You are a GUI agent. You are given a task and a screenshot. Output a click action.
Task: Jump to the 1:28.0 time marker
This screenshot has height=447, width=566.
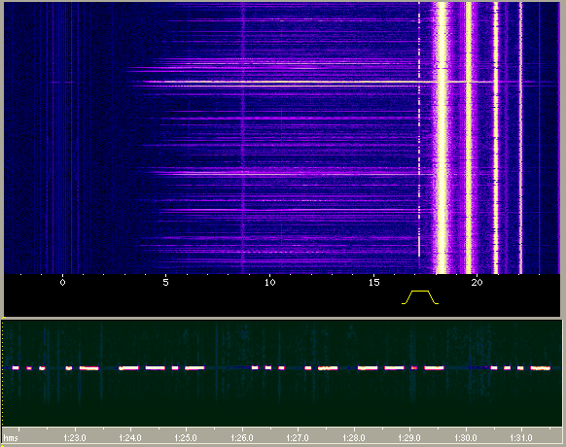[x=353, y=438]
